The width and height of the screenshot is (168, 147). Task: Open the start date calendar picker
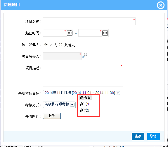70,33
